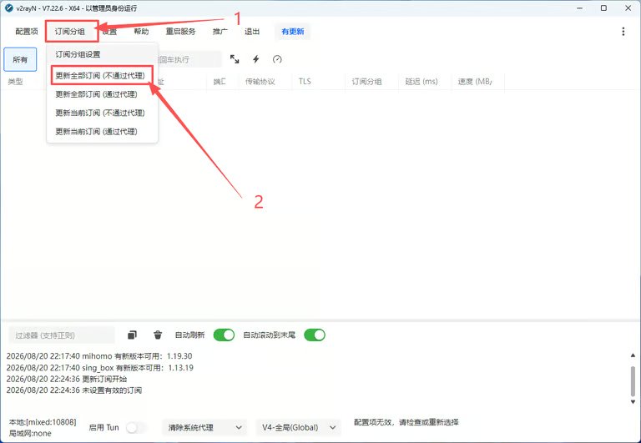Screen dimensions: 641x443
Task: Select 更新全部订阅 (通过代理)
Action: pyautogui.click(x=102, y=94)
